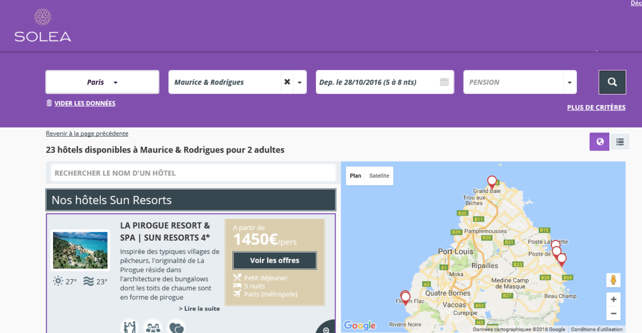Click the Solea logo
Viewport: 642px width, 333px height.
pos(43,26)
